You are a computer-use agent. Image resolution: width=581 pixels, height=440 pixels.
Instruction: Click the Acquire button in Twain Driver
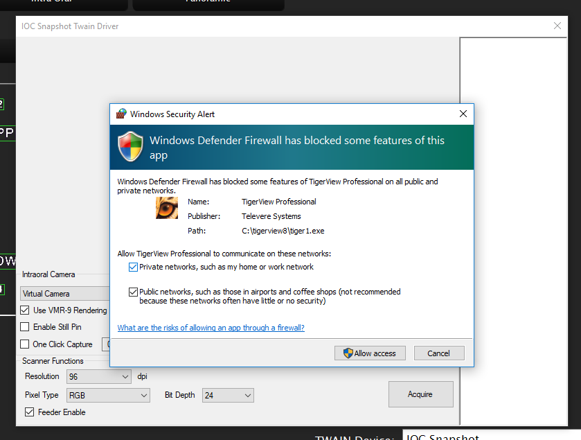[x=420, y=394]
